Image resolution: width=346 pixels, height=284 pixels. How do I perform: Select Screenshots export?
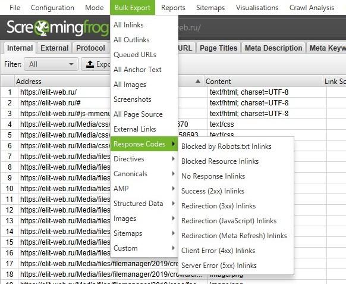pyautogui.click(x=144, y=99)
